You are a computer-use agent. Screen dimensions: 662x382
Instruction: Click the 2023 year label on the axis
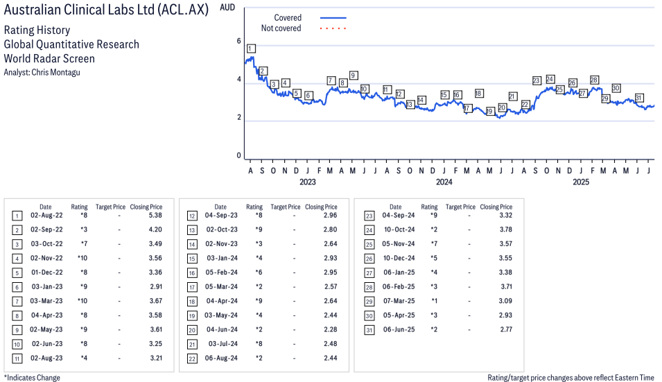[x=307, y=182]
